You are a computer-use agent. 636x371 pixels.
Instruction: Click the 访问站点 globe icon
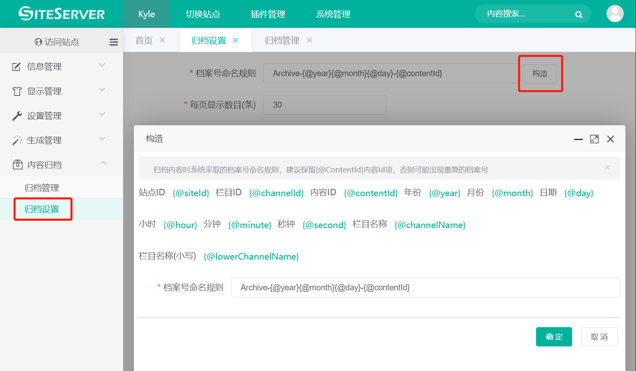coord(38,42)
